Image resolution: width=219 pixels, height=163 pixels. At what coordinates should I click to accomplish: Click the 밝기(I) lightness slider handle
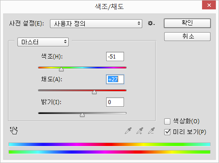point(82,115)
